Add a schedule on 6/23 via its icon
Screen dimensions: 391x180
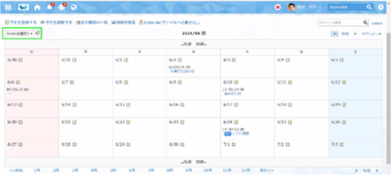(183, 122)
